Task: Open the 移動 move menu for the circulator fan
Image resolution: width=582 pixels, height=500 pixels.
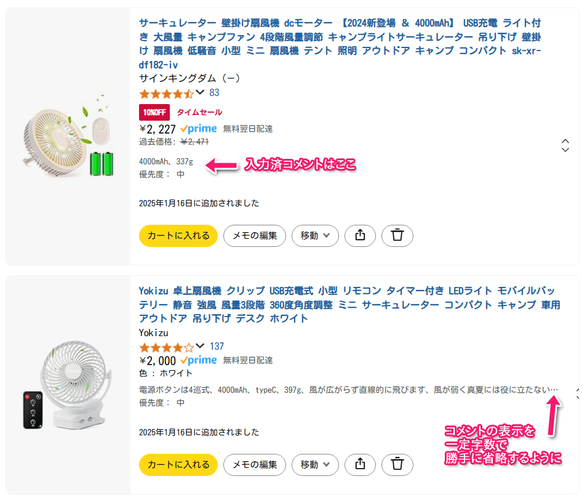Action: click(x=315, y=235)
